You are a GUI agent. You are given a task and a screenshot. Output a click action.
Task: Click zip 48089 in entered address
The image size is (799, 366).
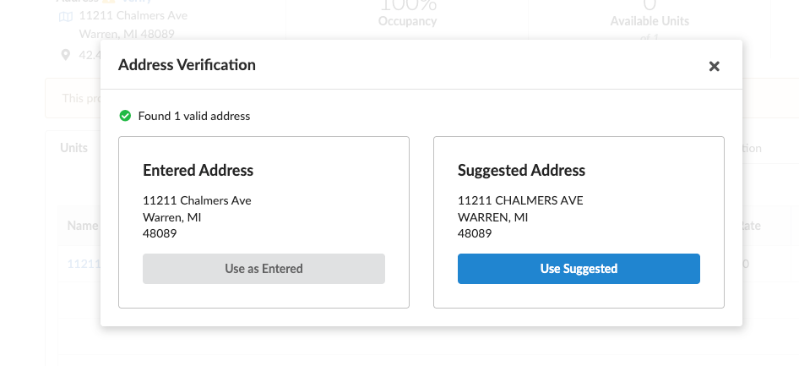click(160, 234)
